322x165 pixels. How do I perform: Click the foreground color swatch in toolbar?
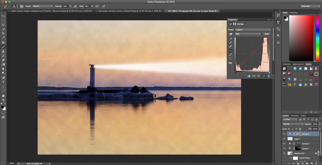click(x=2, y=107)
